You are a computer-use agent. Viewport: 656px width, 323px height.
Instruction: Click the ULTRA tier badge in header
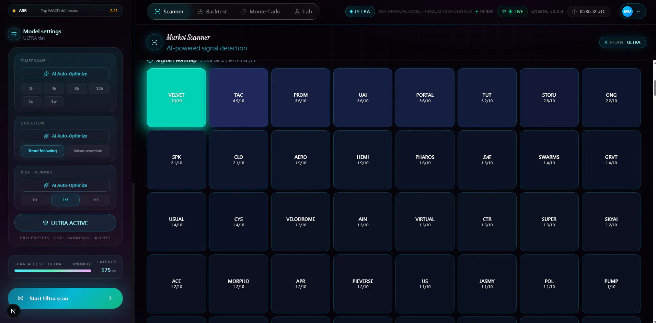click(x=360, y=12)
